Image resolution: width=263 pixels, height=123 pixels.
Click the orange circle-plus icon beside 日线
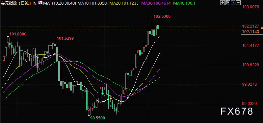tap(34, 3)
